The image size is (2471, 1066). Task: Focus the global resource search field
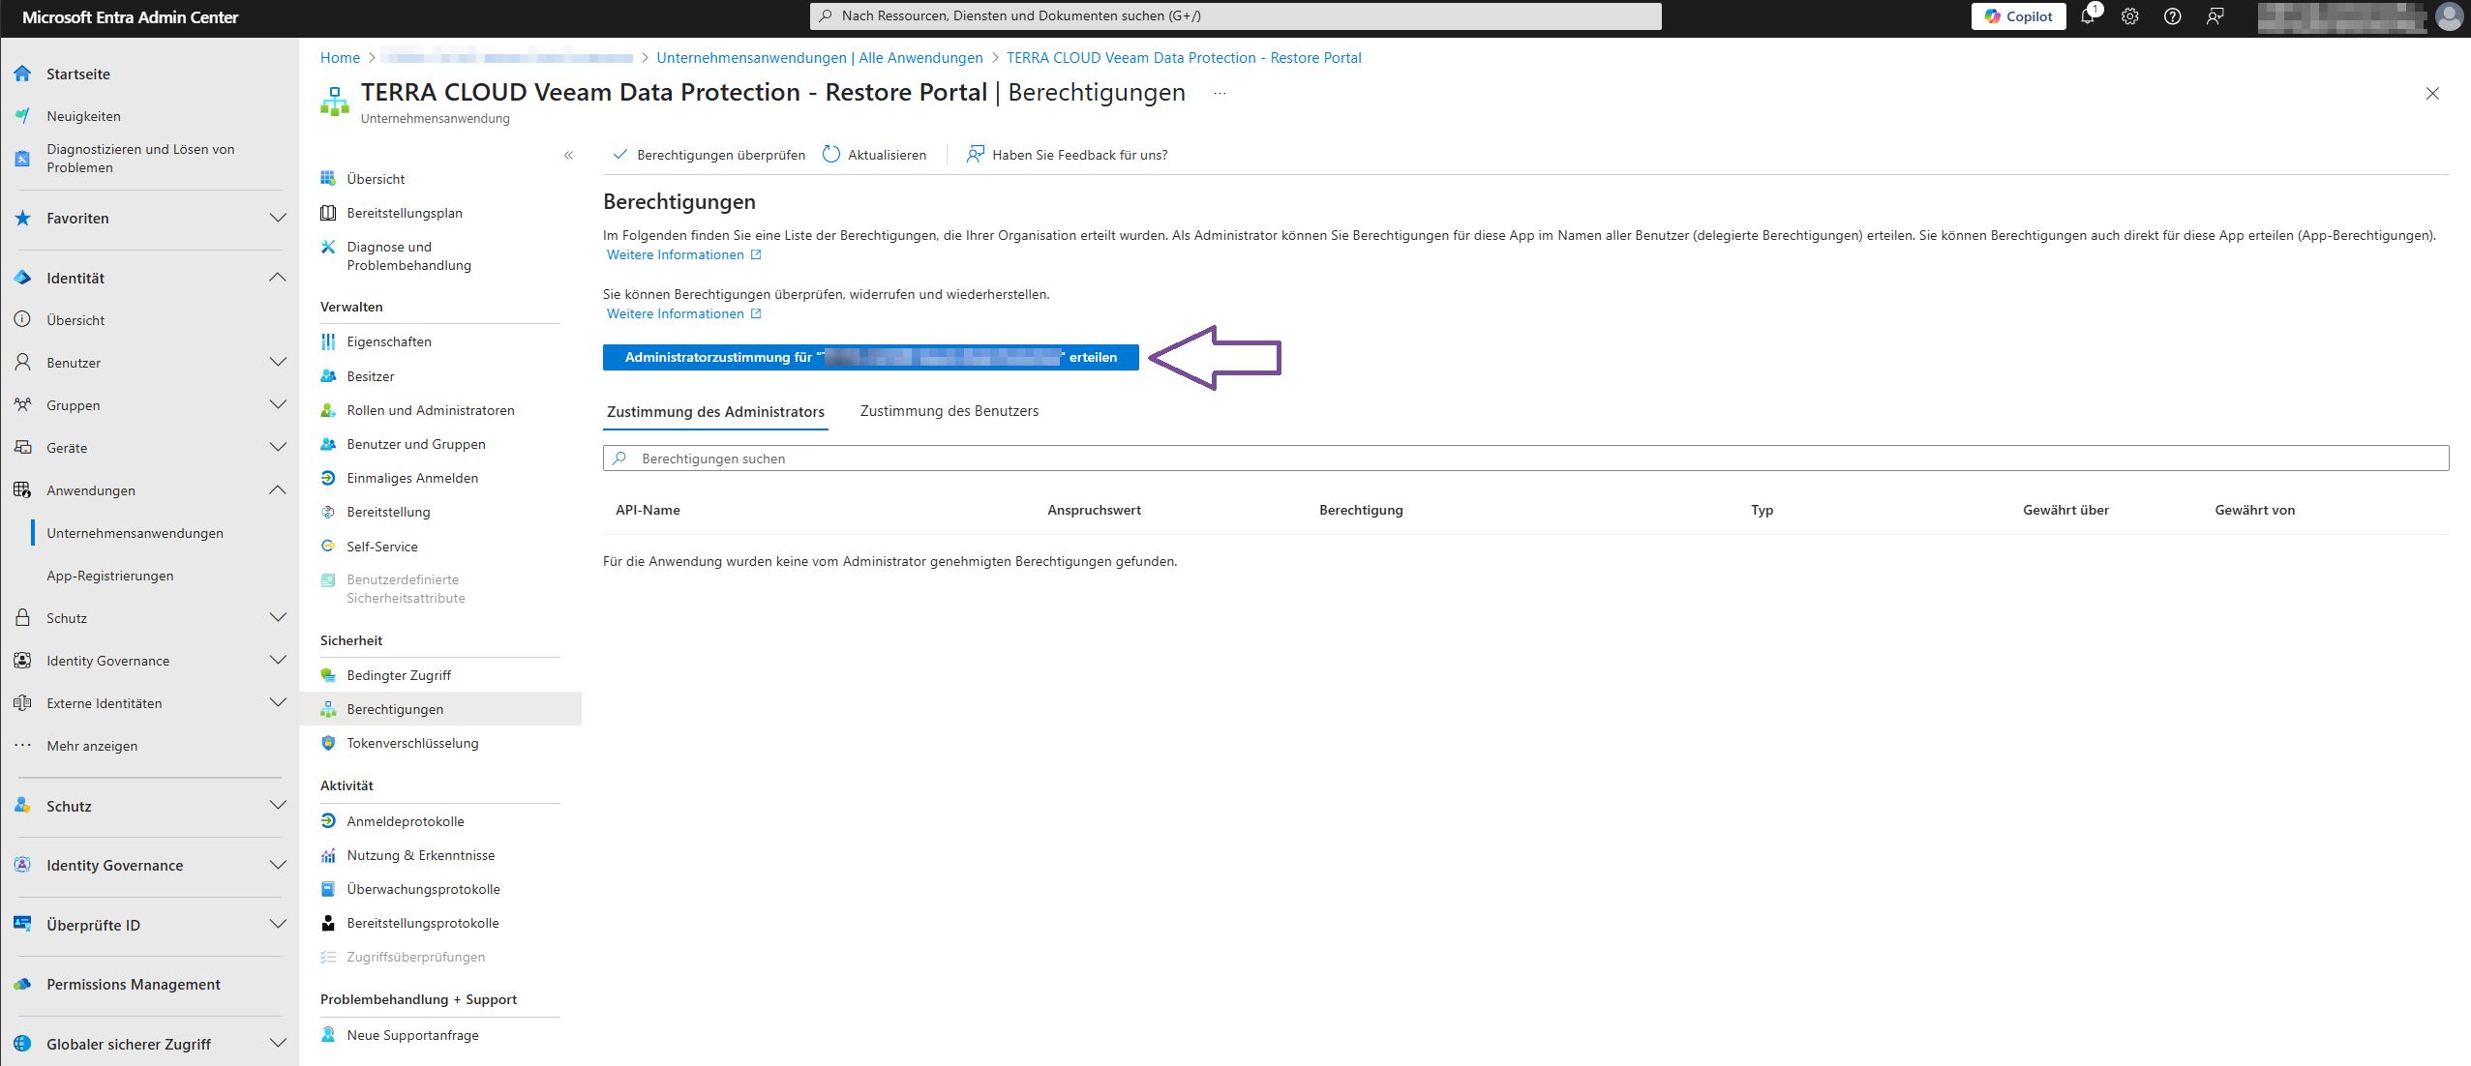[x=1235, y=15]
